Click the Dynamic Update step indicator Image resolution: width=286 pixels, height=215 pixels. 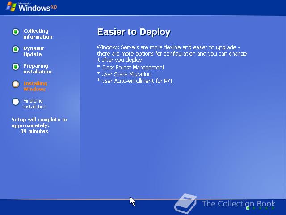[x=16, y=49]
